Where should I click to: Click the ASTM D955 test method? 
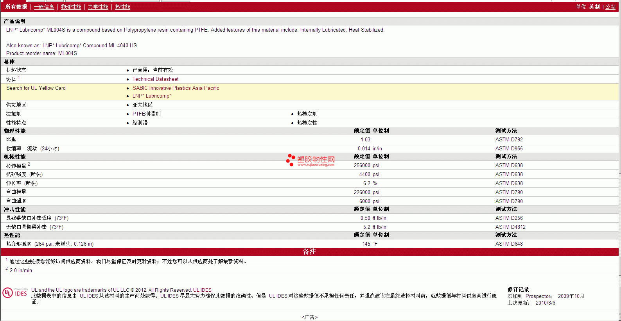[509, 149]
